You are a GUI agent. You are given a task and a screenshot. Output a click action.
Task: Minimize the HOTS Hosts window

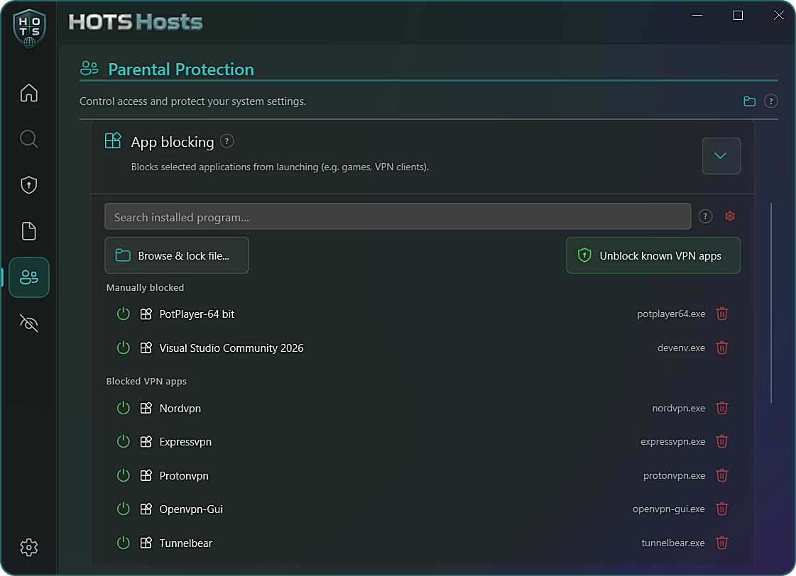(697, 15)
